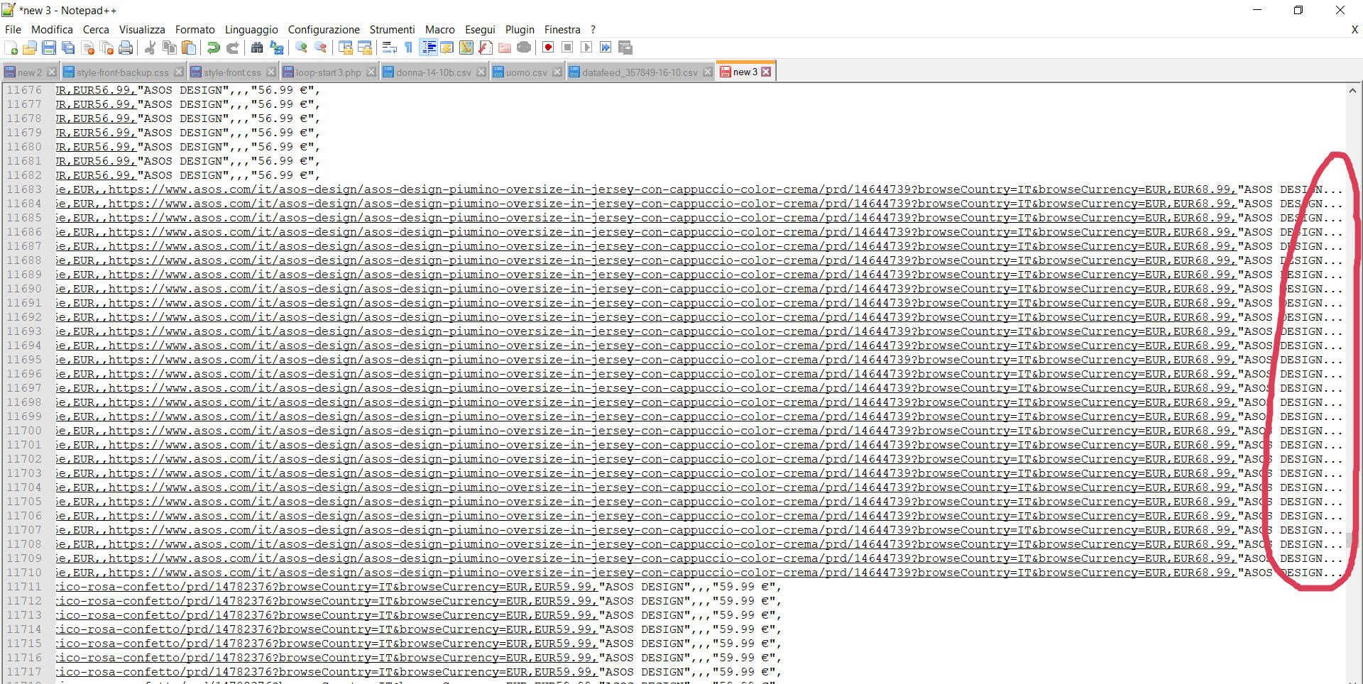Open the Linguaggio menu

click(251, 30)
